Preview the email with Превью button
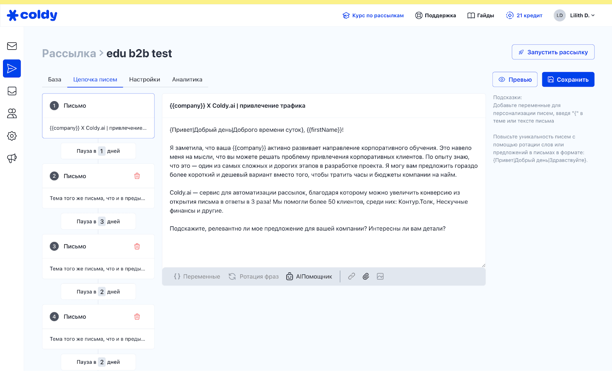 515,79
